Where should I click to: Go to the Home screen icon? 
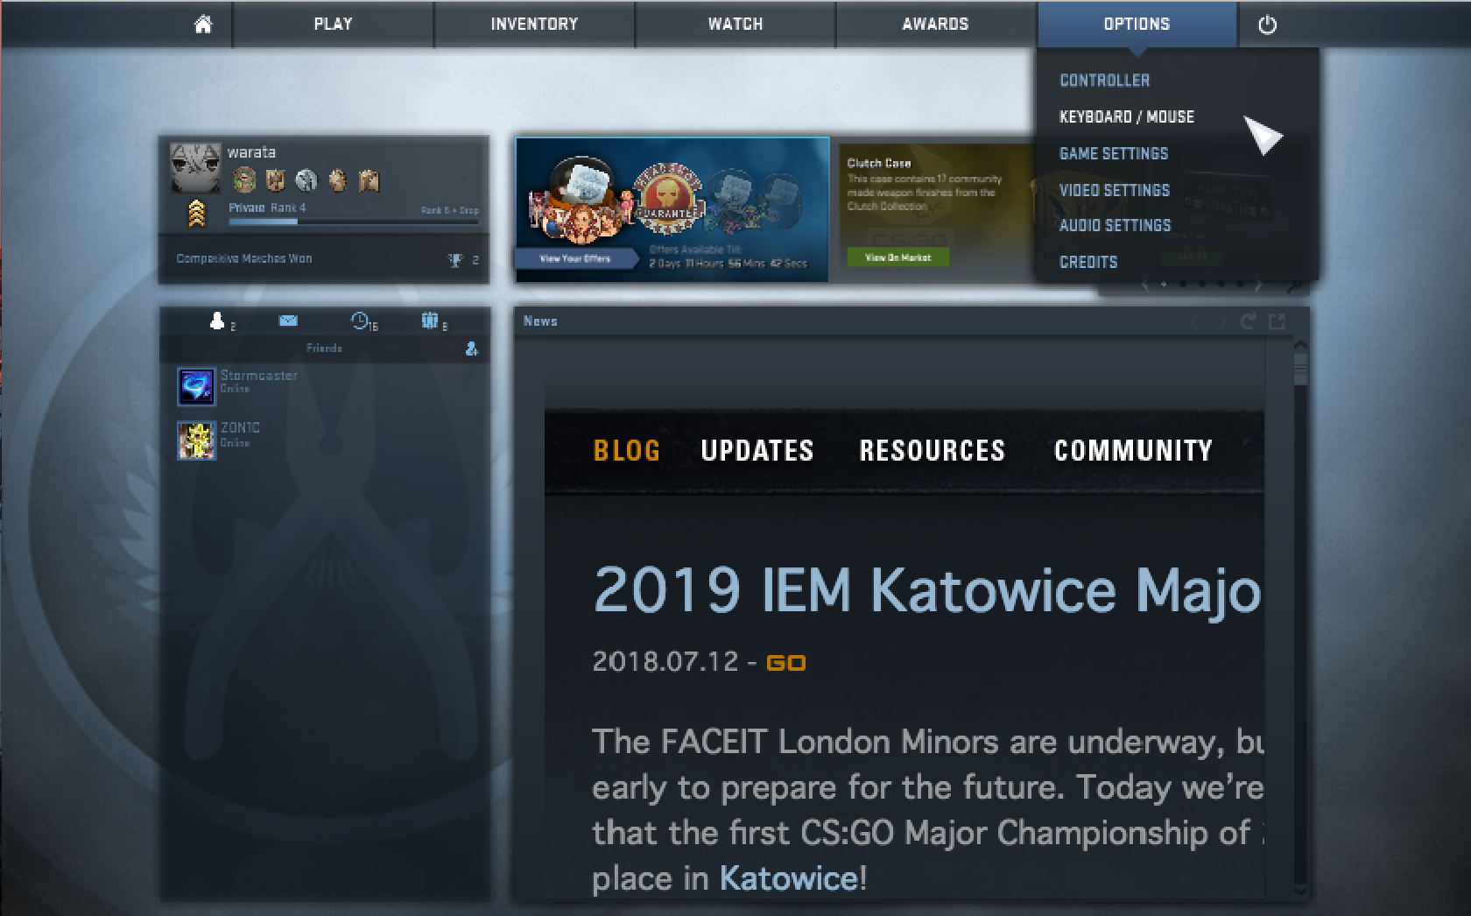click(x=202, y=24)
